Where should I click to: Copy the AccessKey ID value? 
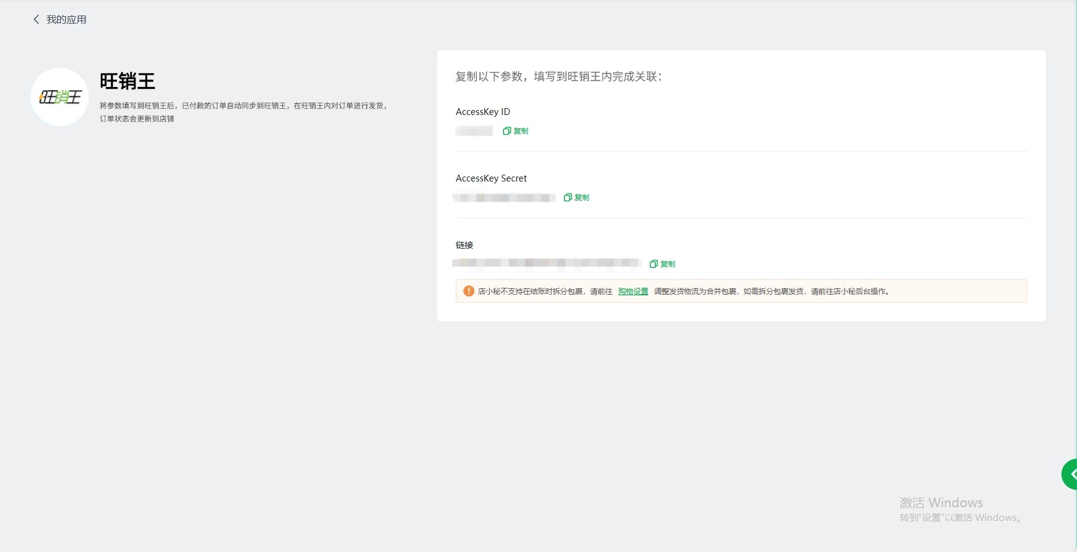pos(515,131)
